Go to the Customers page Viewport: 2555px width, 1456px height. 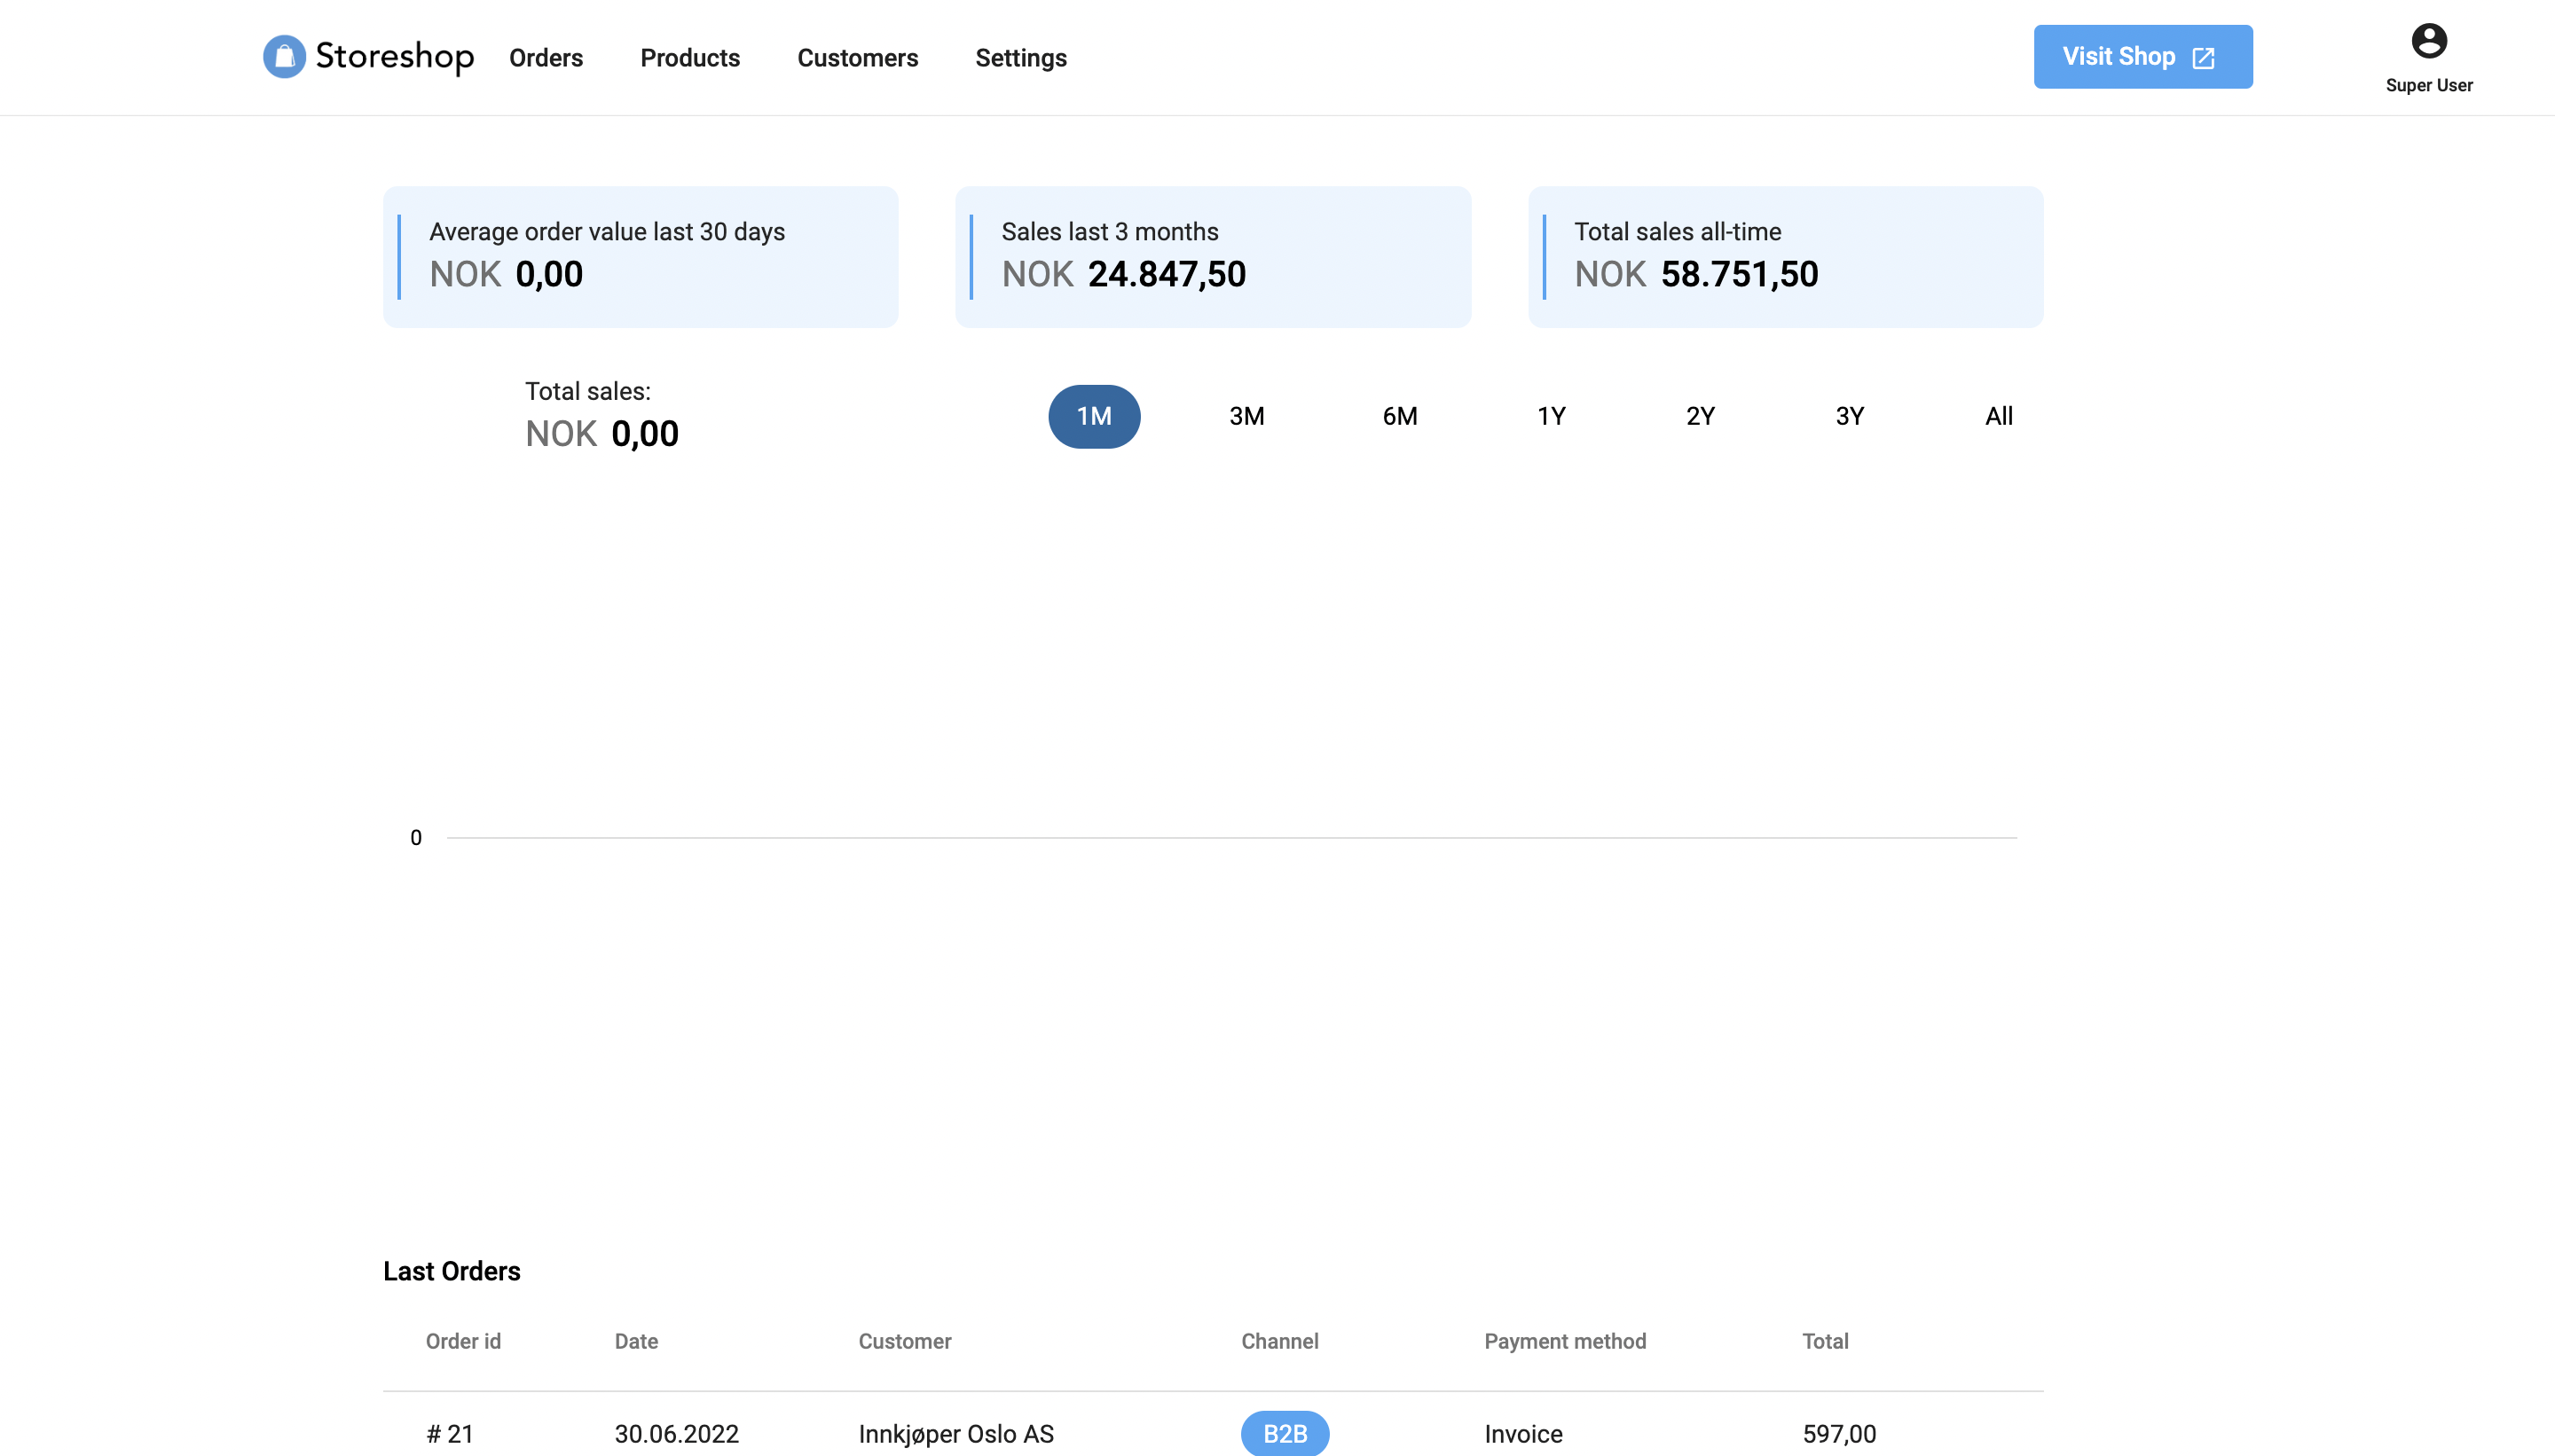coord(856,58)
